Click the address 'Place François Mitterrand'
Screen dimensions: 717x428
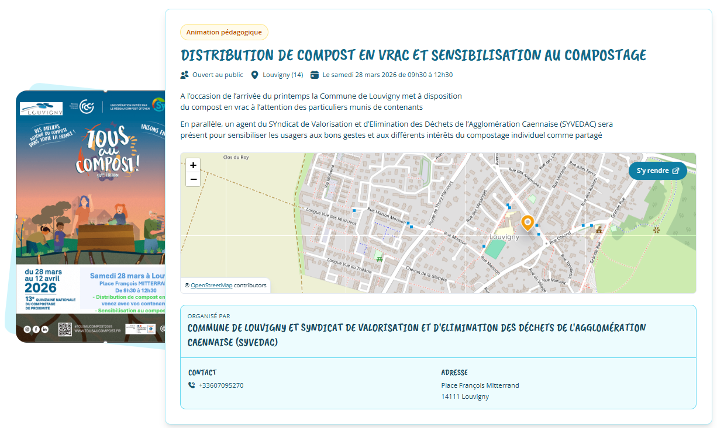480,385
